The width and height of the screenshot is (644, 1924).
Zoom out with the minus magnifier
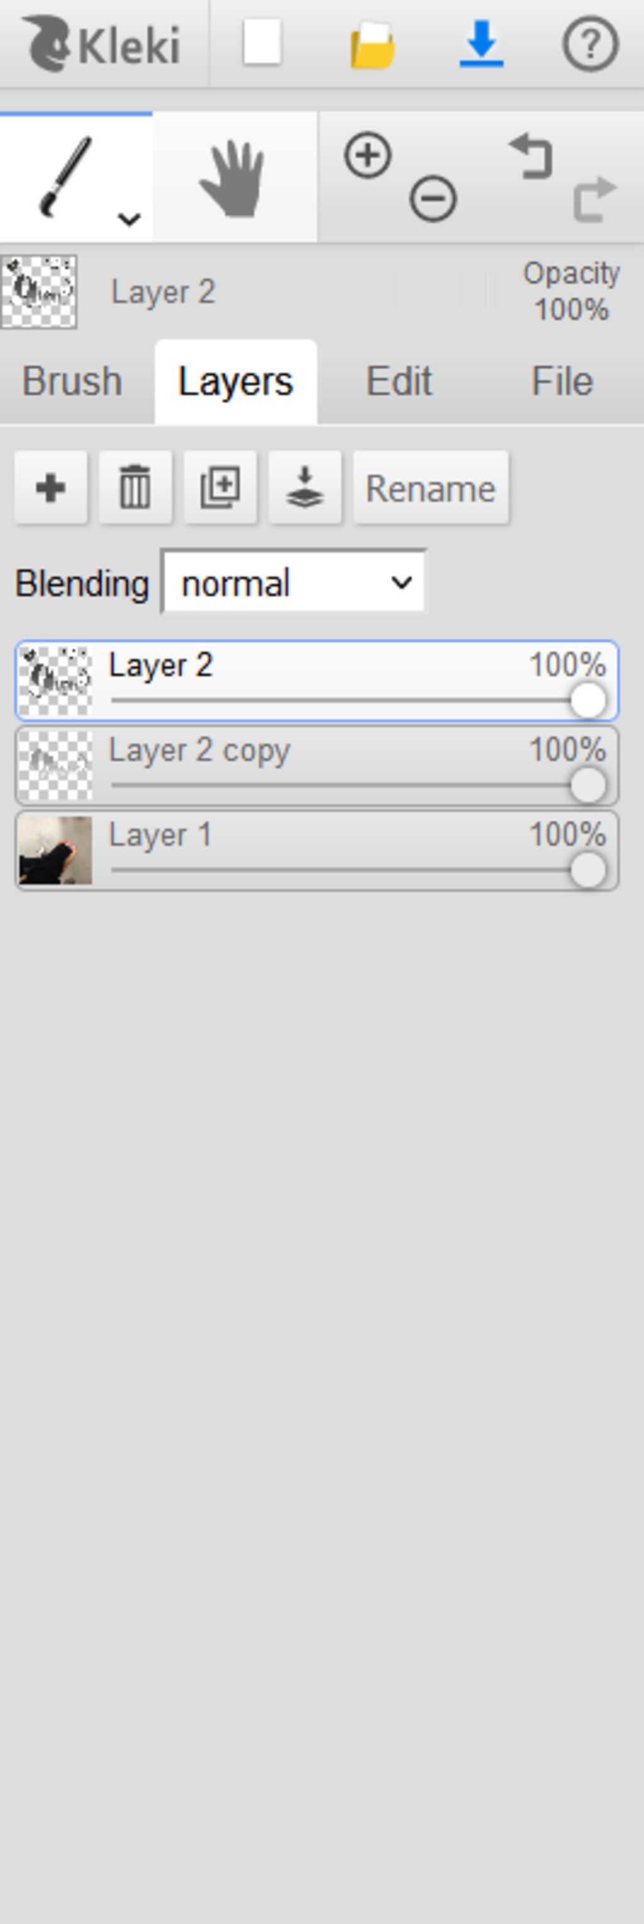click(x=433, y=199)
